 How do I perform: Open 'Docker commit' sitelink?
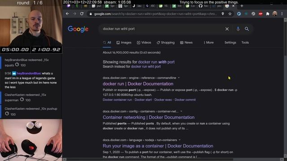pos(185,100)
